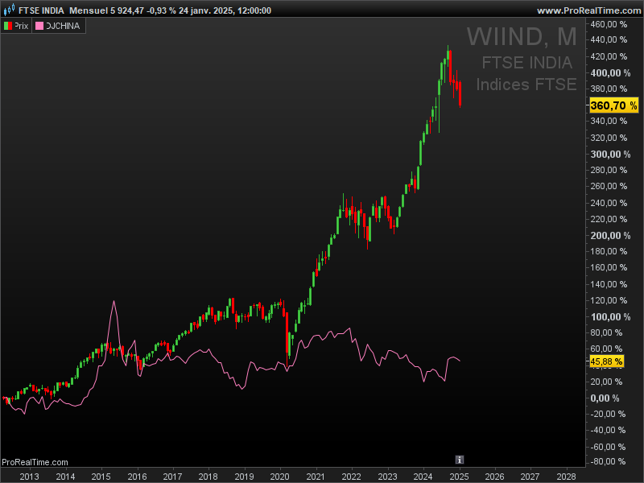Click the 360,70 % yellow price label
644x483 pixels.
613,105
